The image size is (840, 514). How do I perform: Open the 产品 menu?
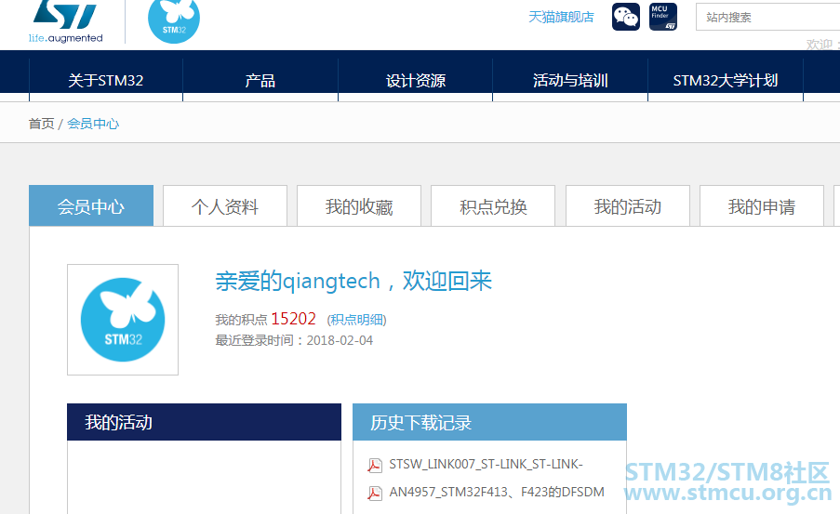coord(260,80)
